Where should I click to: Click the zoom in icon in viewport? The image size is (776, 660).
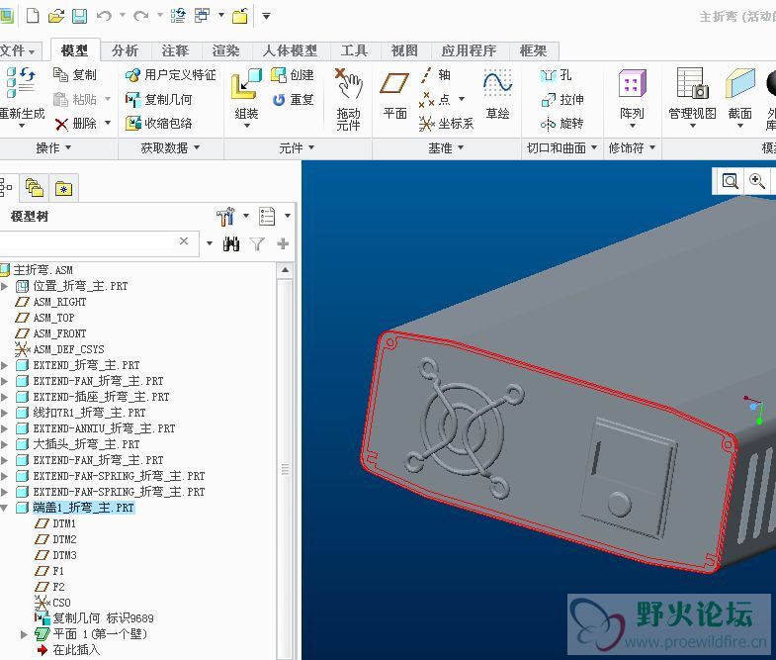(x=757, y=181)
